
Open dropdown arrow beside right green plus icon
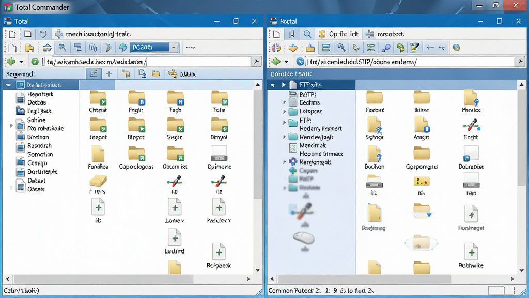(x=286, y=62)
